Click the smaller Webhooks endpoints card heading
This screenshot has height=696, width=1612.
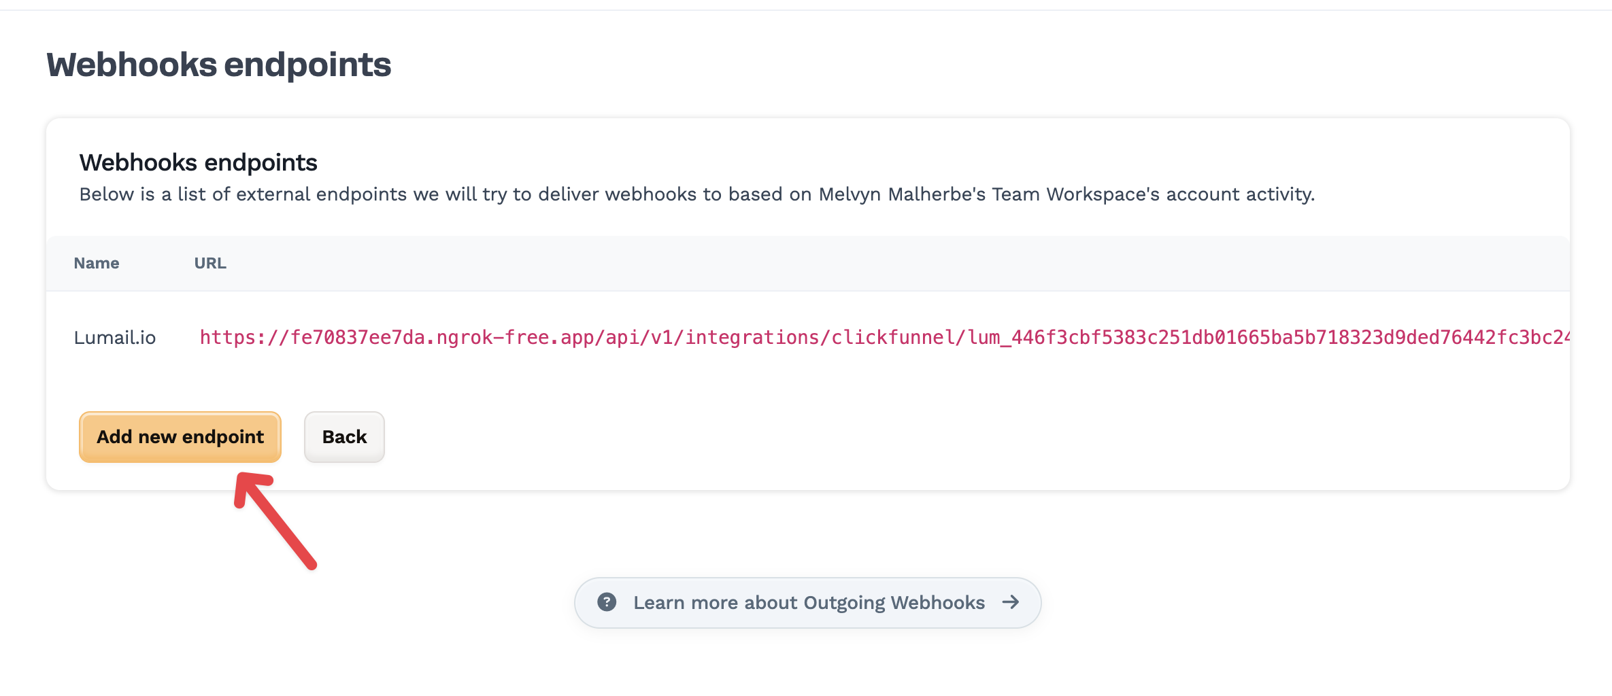(198, 163)
